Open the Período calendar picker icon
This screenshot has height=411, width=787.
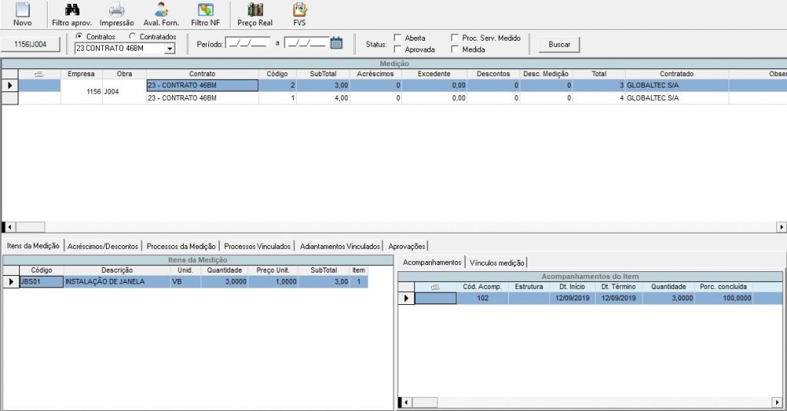pos(336,43)
